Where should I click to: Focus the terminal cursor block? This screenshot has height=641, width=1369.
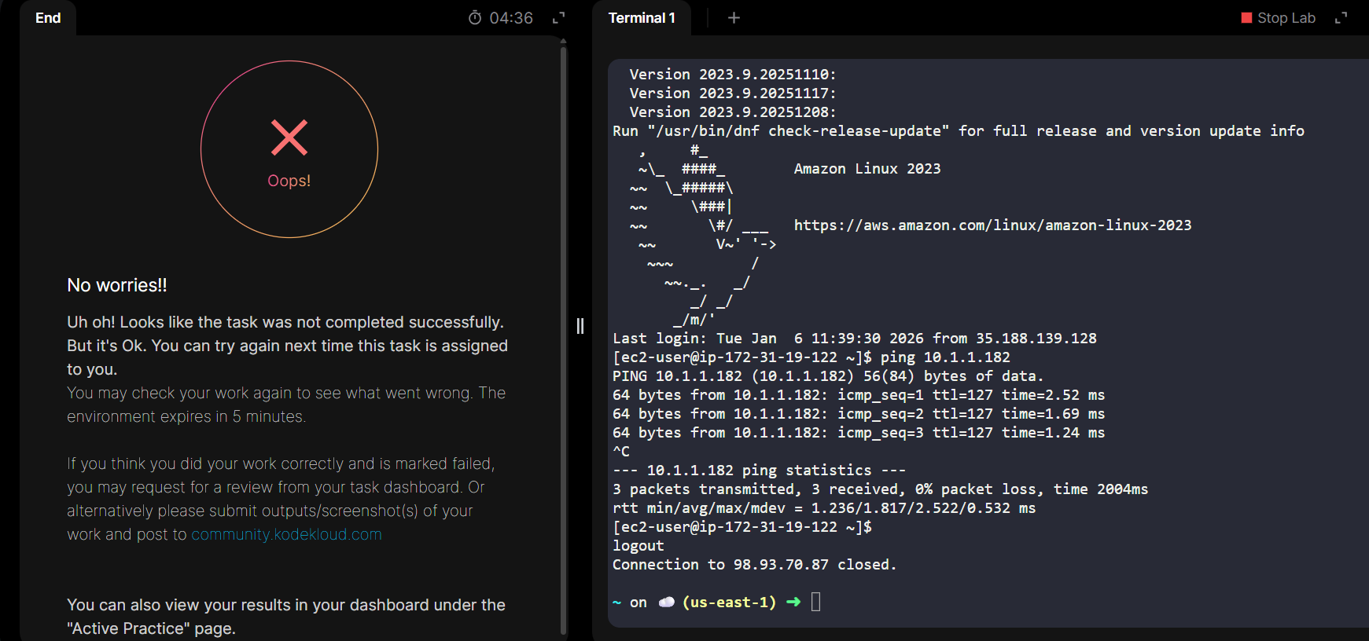point(815,603)
